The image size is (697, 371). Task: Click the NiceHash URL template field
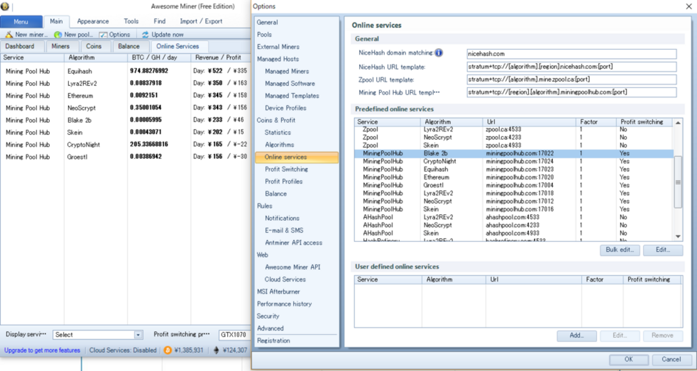click(x=571, y=66)
